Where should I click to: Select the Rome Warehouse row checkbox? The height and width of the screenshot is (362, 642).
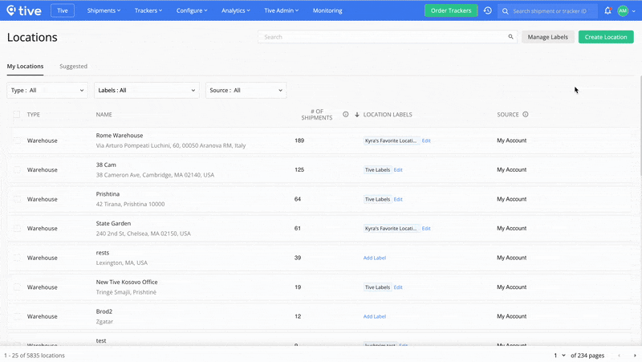pos(17,140)
